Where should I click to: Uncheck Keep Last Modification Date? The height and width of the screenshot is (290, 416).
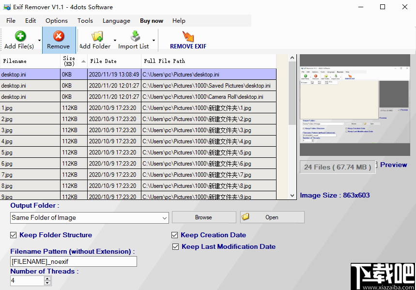pyautogui.click(x=175, y=246)
